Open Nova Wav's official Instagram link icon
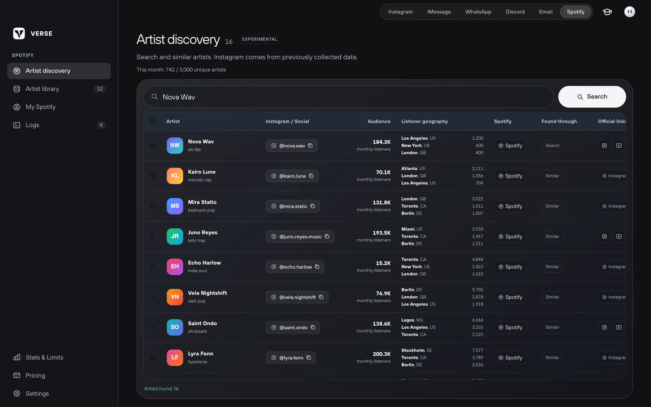 (605, 146)
